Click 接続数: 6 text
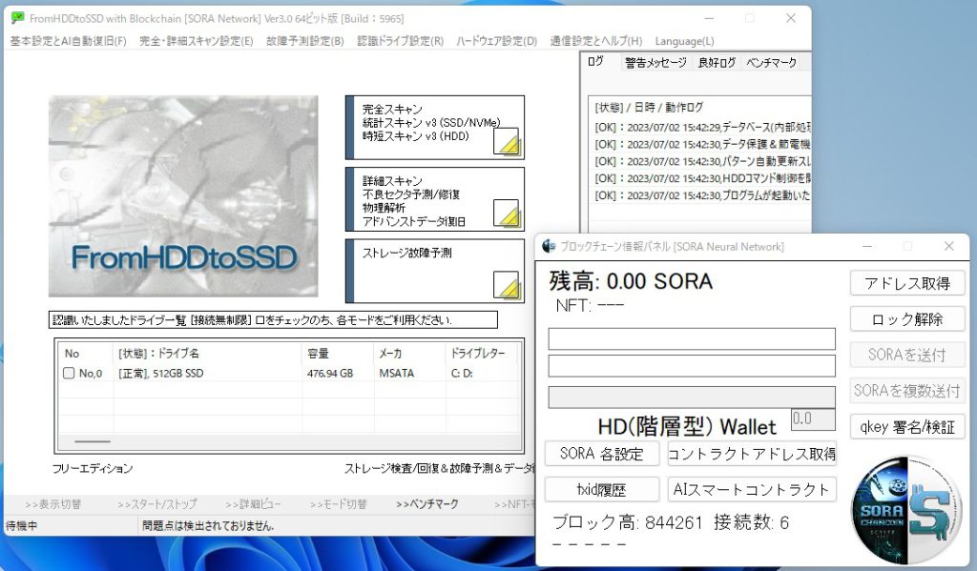The image size is (977, 571). [752, 522]
